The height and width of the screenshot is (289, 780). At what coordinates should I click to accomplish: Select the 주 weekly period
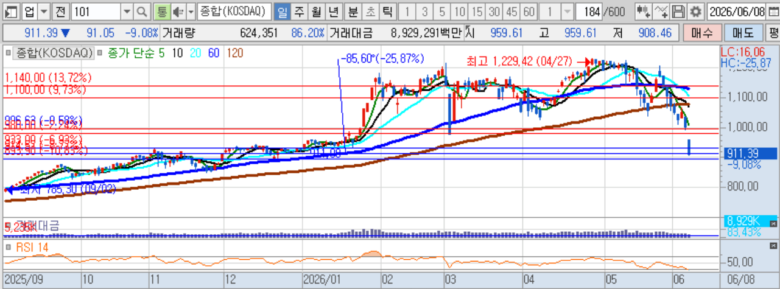299,12
